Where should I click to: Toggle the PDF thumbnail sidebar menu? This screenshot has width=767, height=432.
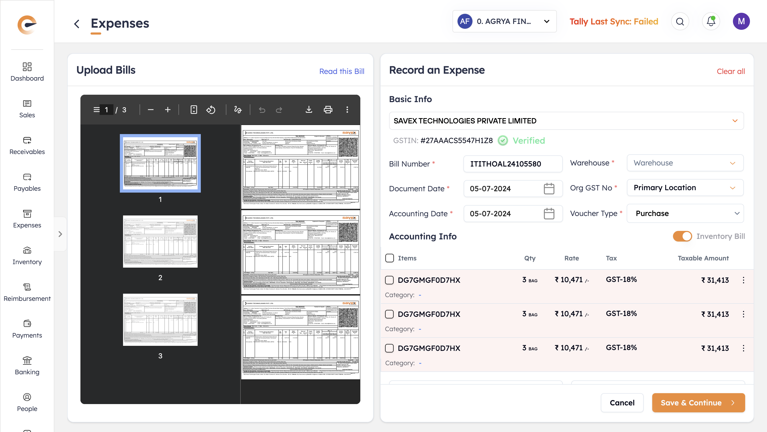(96, 110)
